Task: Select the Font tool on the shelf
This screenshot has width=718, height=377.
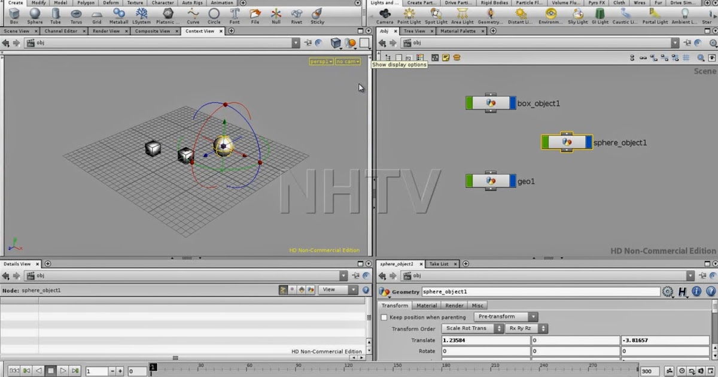Action: pos(235,13)
